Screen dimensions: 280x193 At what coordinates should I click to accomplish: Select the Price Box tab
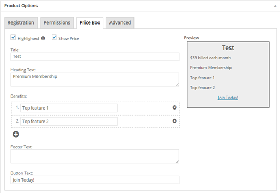point(90,23)
